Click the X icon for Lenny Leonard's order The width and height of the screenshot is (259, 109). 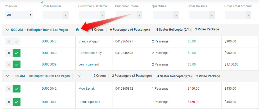(x=9, y=64)
